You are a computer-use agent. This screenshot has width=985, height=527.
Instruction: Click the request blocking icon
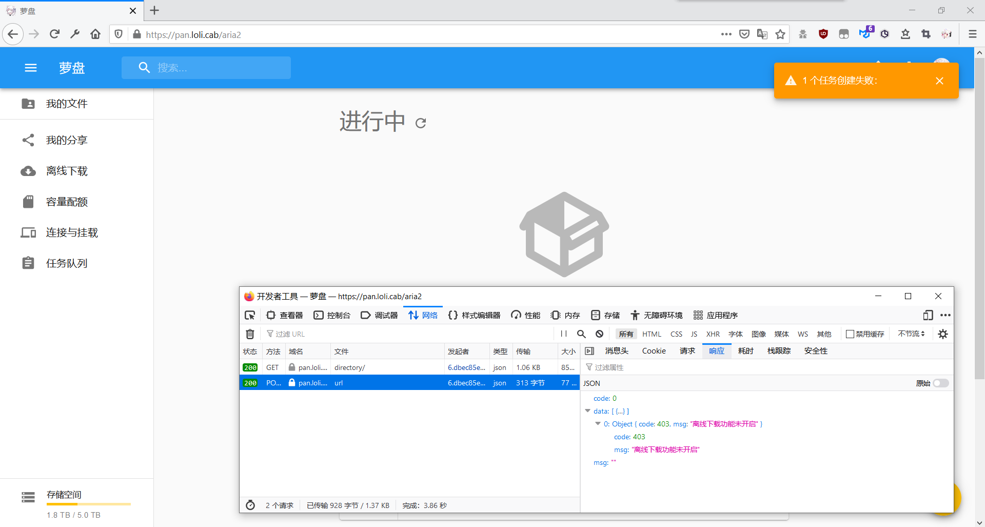pyautogui.click(x=599, y=334)
